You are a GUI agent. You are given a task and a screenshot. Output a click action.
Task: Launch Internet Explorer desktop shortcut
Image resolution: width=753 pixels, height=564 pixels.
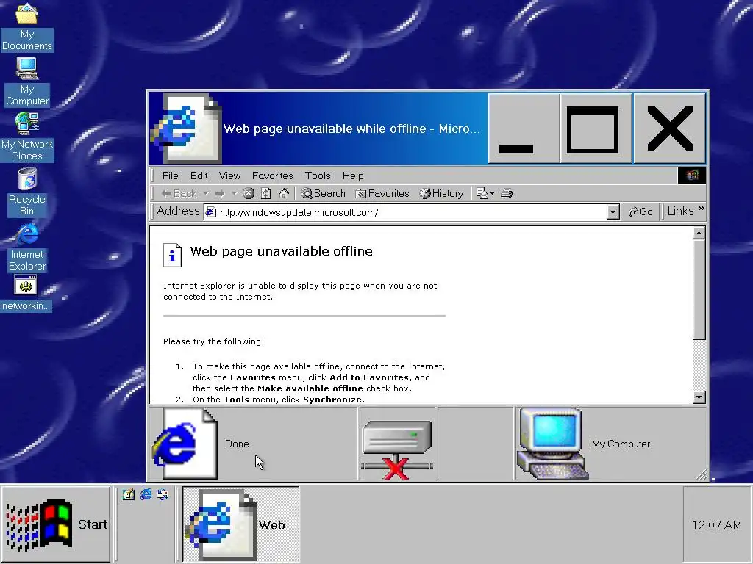point(27,247)
